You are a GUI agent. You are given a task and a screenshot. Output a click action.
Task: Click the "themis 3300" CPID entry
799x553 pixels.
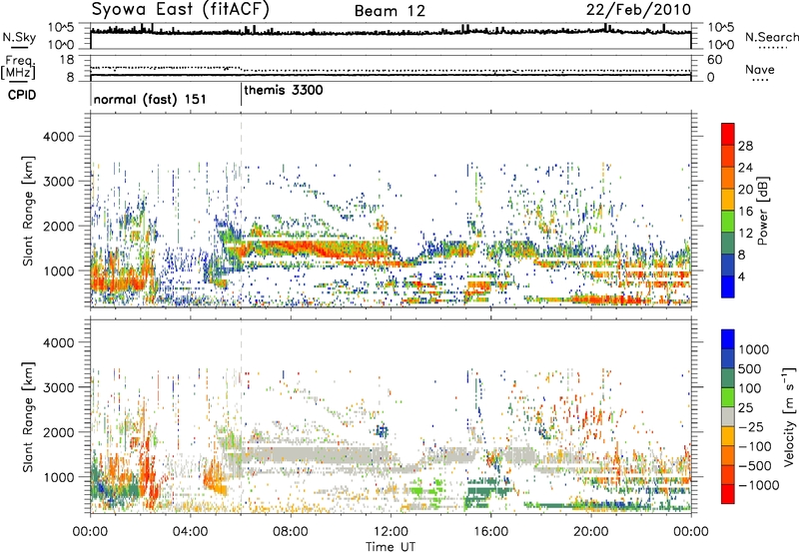point(284,90)
